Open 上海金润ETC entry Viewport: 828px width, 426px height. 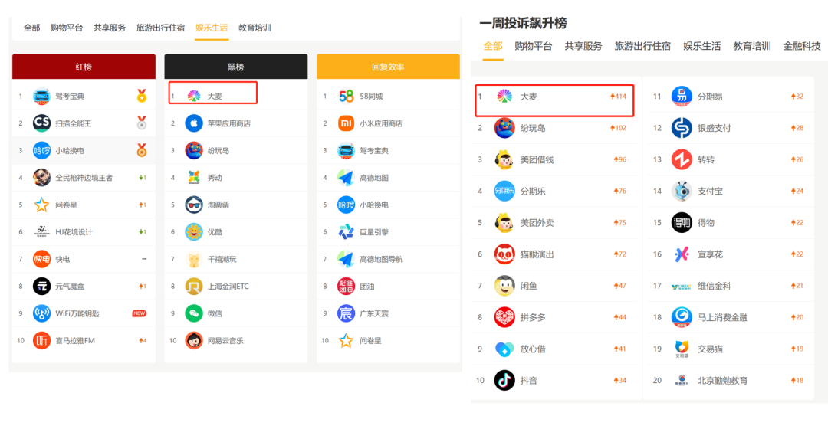236,286
